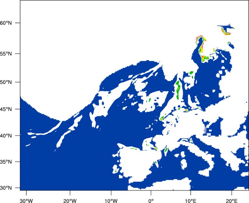The image size is (249, 203).
Task: Click the 30°N latitude label
Action: (x=6, y=188)
